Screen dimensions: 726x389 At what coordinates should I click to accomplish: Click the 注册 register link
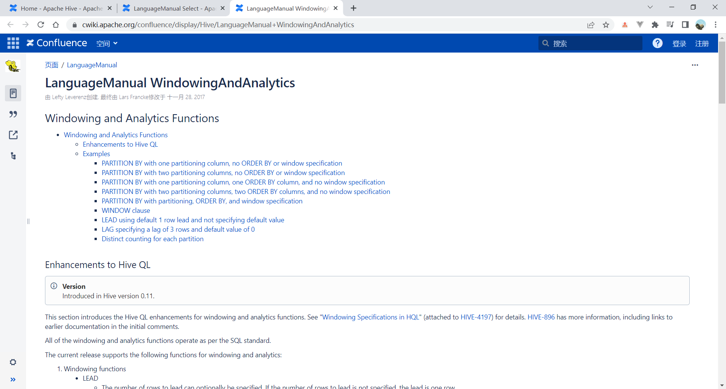702,43
